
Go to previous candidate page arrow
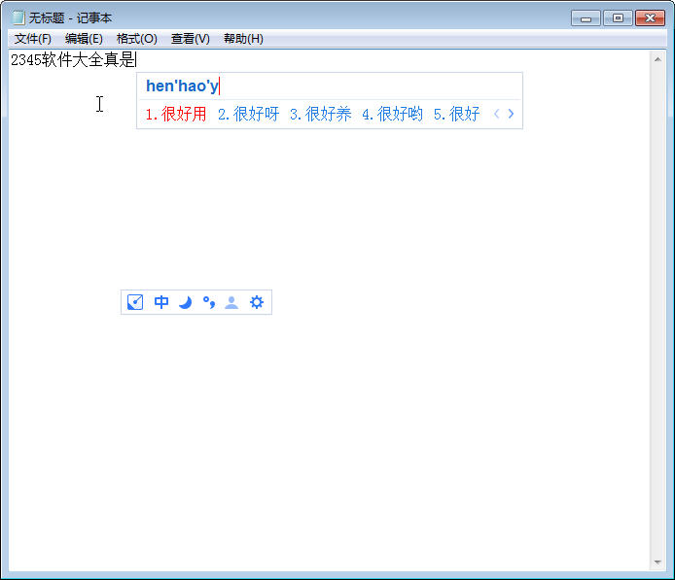496,114
